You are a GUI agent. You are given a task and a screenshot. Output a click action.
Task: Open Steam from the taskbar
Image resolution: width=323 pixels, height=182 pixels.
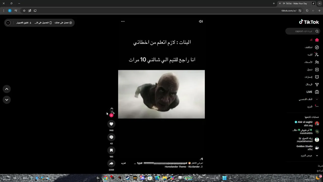click(128, 178)
